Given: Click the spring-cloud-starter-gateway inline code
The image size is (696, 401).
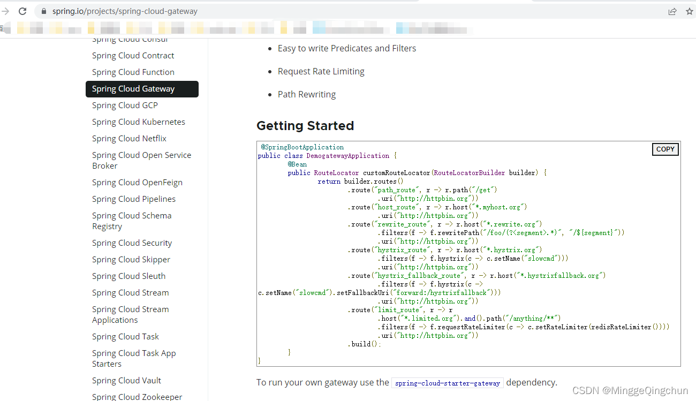Looking at the screenshot, I should click(x=448, y=383).
